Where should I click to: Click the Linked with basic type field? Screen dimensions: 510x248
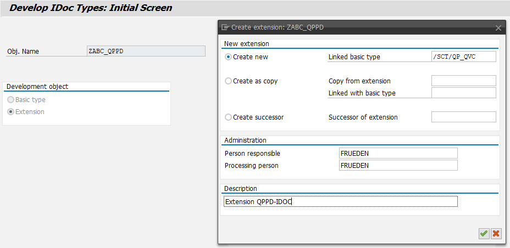463,93
